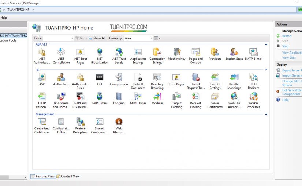Open Configuration Editor feature
302x186 pixels.
click(x=61, y=126)
